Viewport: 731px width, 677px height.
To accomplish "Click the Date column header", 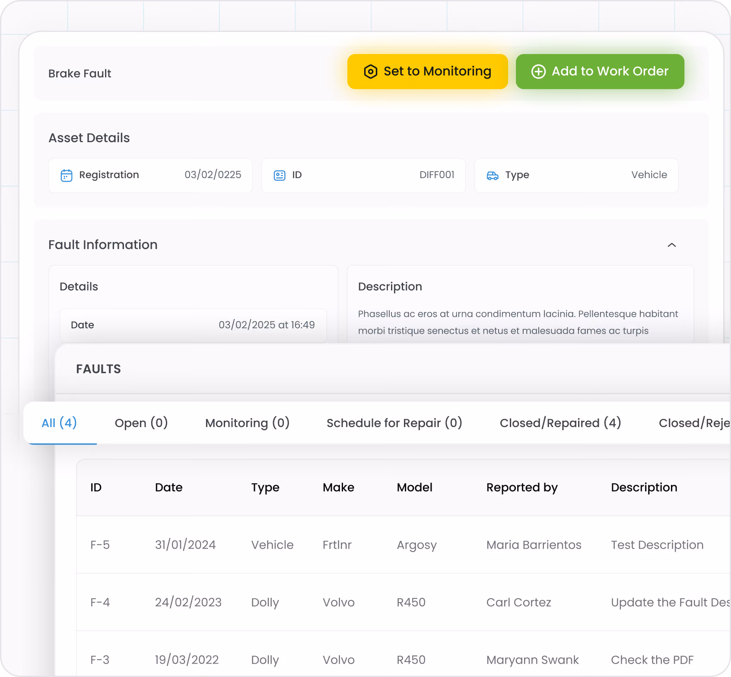I will (168, 488).
